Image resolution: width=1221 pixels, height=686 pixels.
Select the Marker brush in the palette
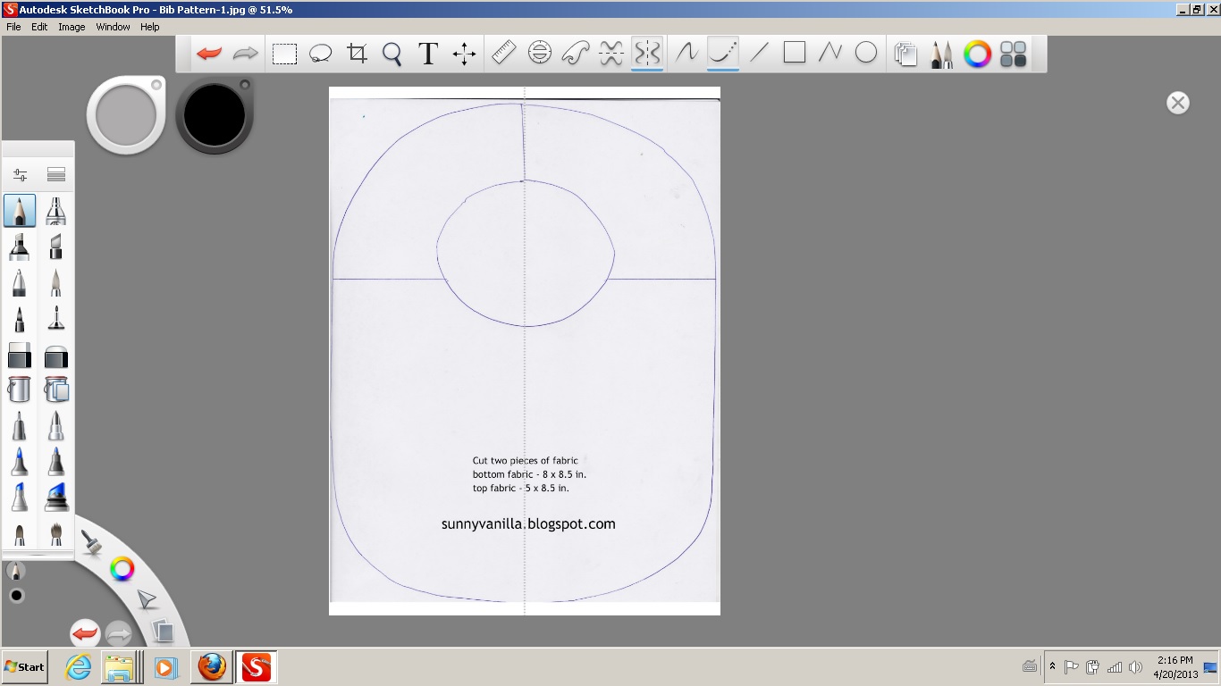point(20,247)
